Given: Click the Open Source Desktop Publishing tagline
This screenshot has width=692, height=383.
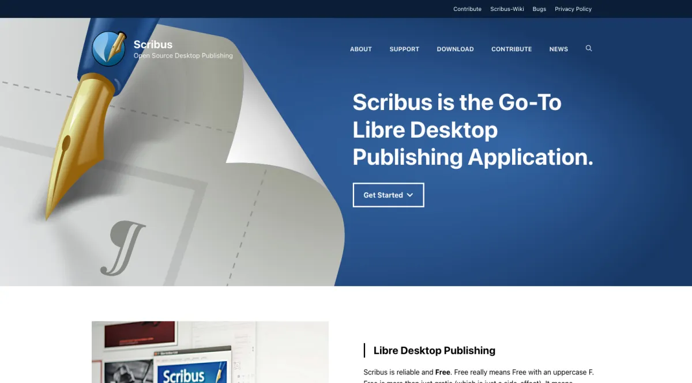Looking at the screenshot, I should 183,56.
